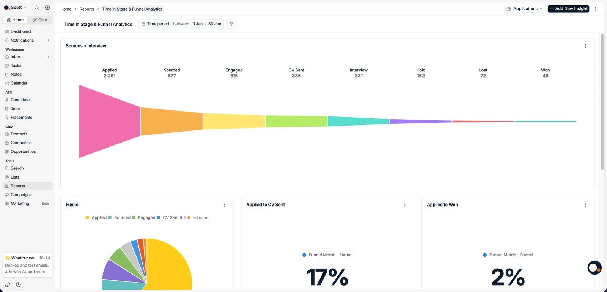Open Lists under Tools
Viewport: 607px width, 292px height.
point(27,177)
